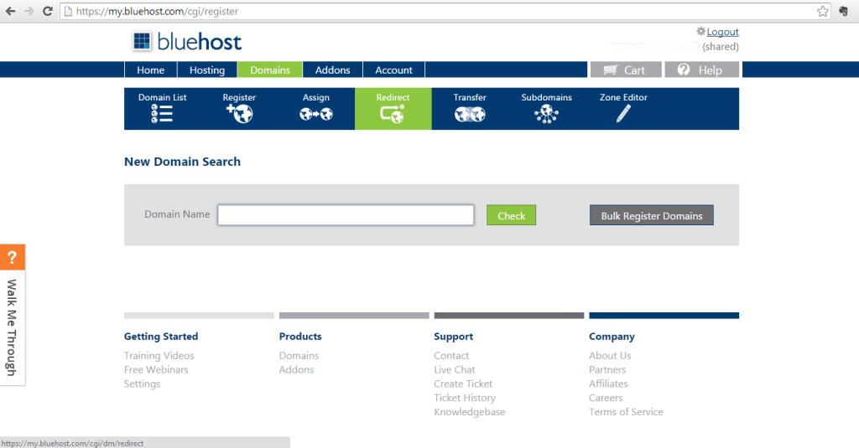Click the orange question mark icon
Image resolution: width=859 pixels, height=448 pixels.
[x=12, y=257]
